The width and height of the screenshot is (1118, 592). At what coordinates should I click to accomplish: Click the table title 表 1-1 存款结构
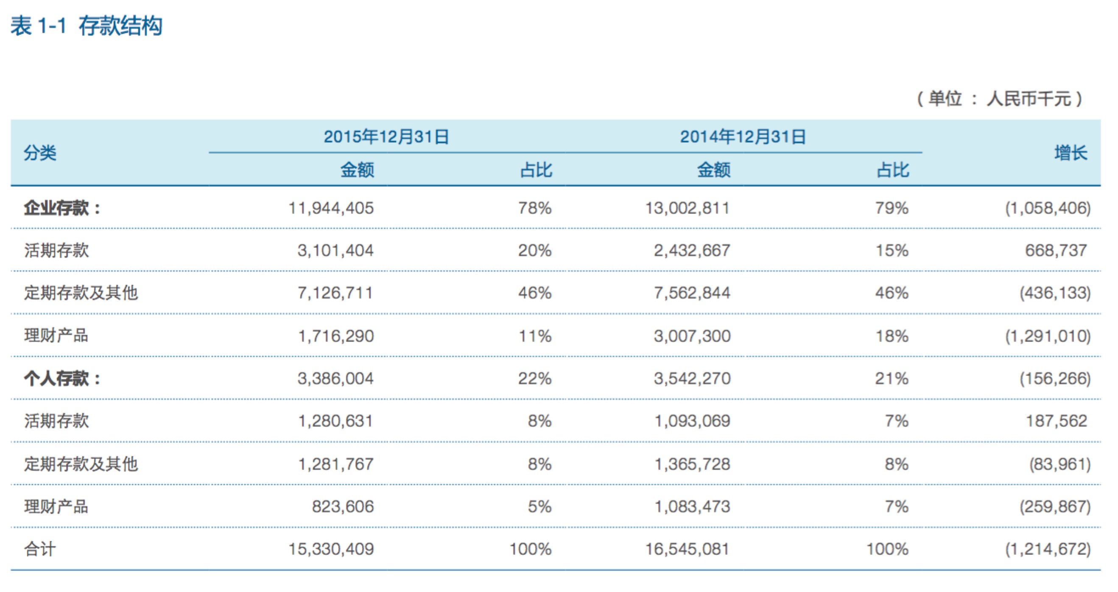[87, 26]
